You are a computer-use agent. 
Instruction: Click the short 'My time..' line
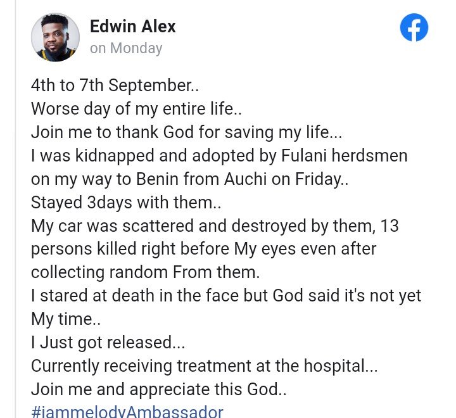pyautogui.click(x=66, y=319)
